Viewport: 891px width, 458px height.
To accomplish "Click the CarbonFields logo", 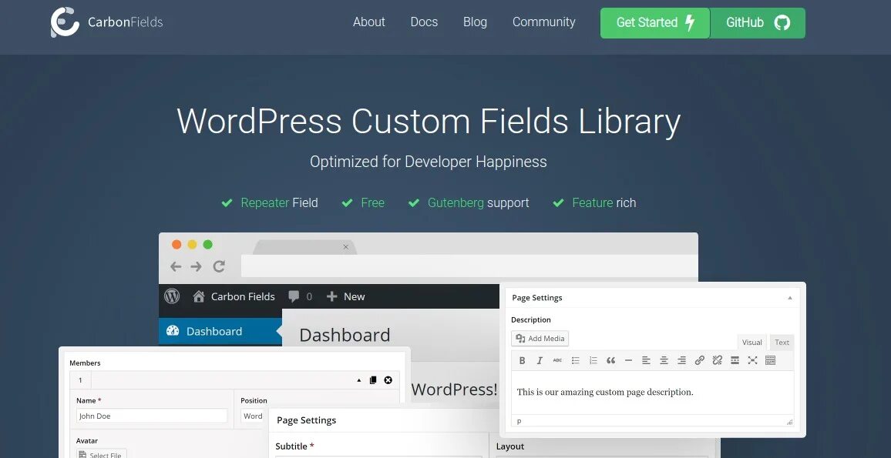I will pyautogui.click(x=107, y=22).
